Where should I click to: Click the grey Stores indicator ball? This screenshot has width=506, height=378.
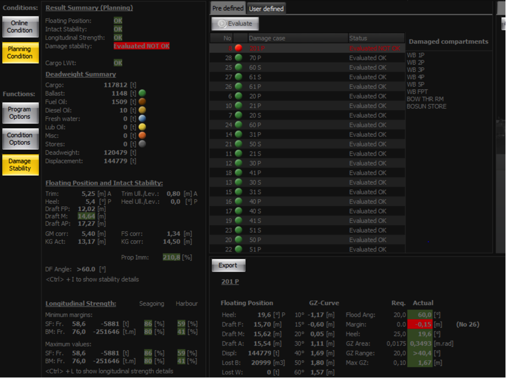142,144
